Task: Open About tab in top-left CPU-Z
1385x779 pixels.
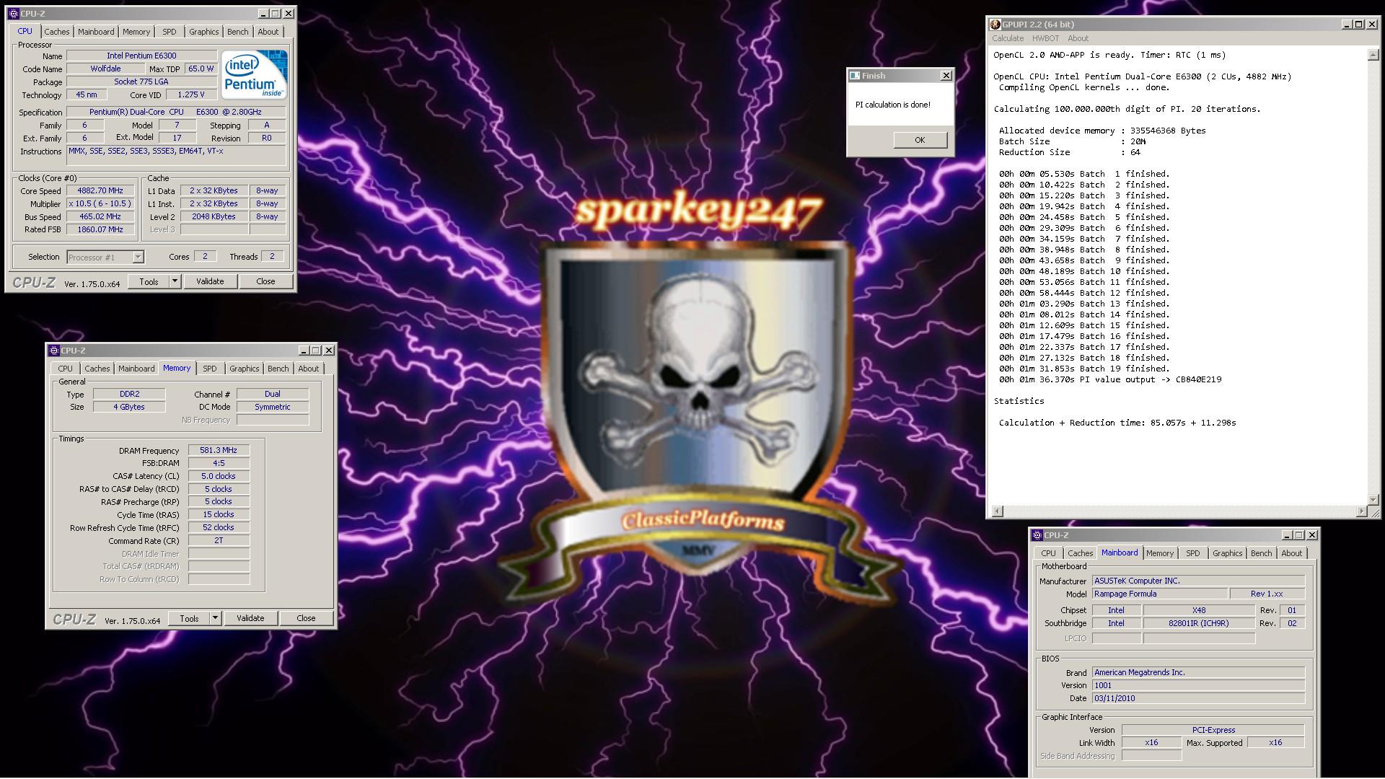Action: pyautogui.click(x=268, y=32)
